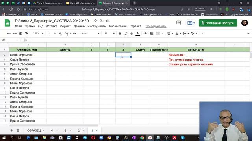252x141 pixels.
Task: Open the comment history icon
Action: coord(178,23)
